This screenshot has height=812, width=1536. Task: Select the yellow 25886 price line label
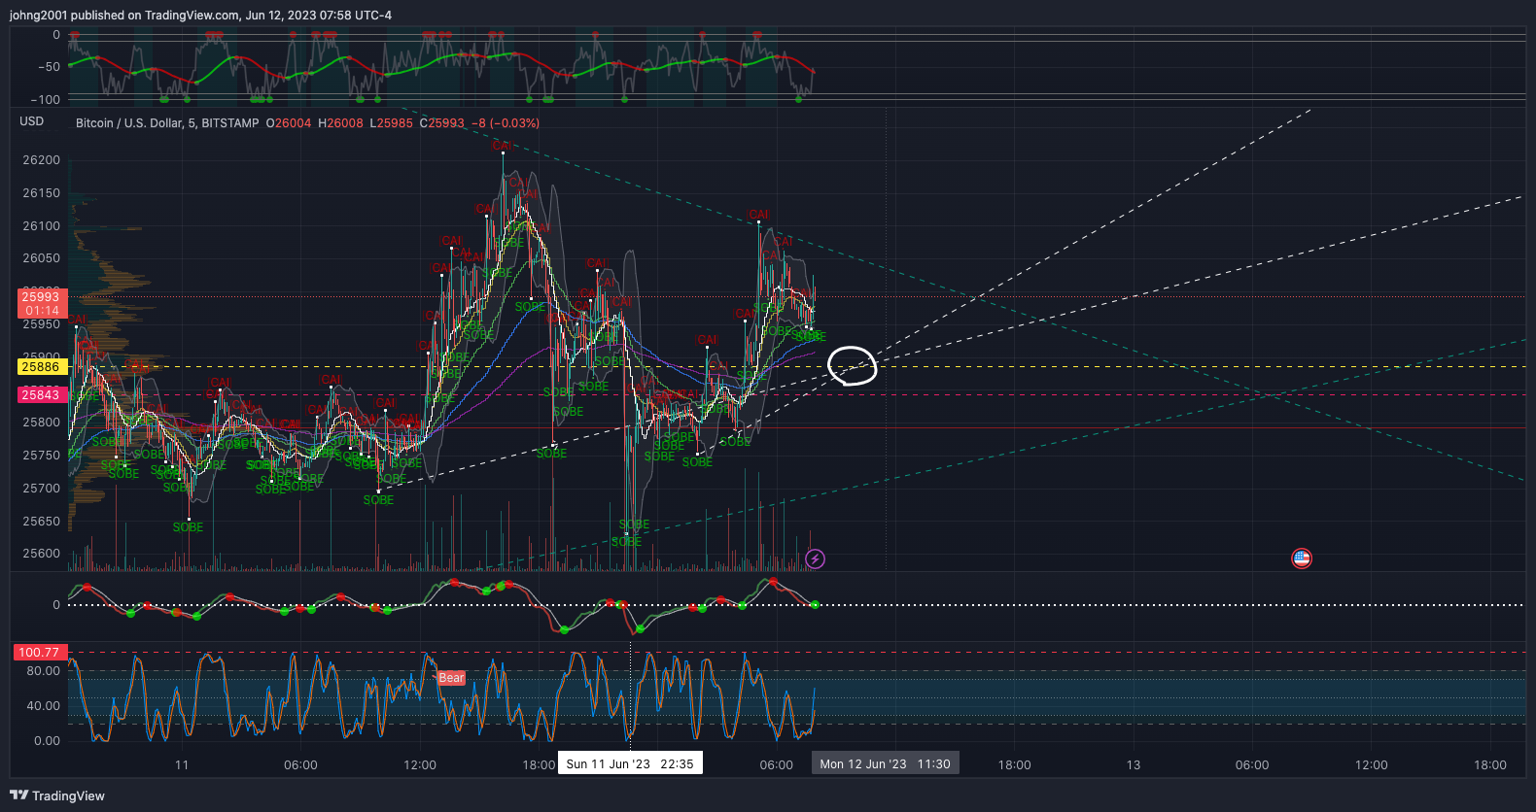point(41,367)
